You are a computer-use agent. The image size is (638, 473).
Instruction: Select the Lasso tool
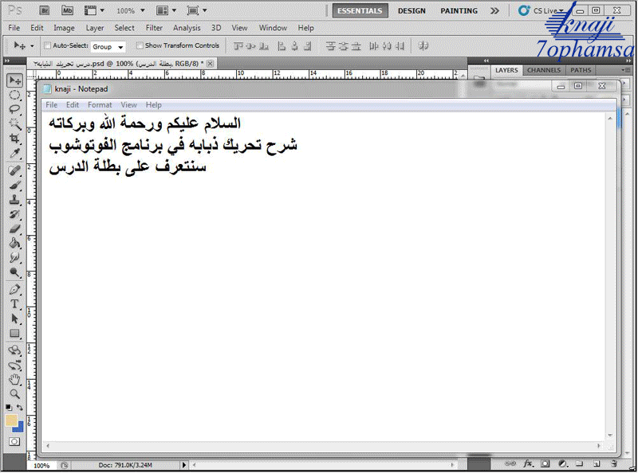[14, 109]
